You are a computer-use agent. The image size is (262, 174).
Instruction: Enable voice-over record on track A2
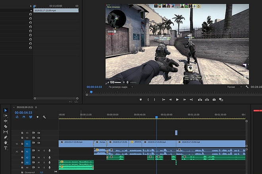50,157
